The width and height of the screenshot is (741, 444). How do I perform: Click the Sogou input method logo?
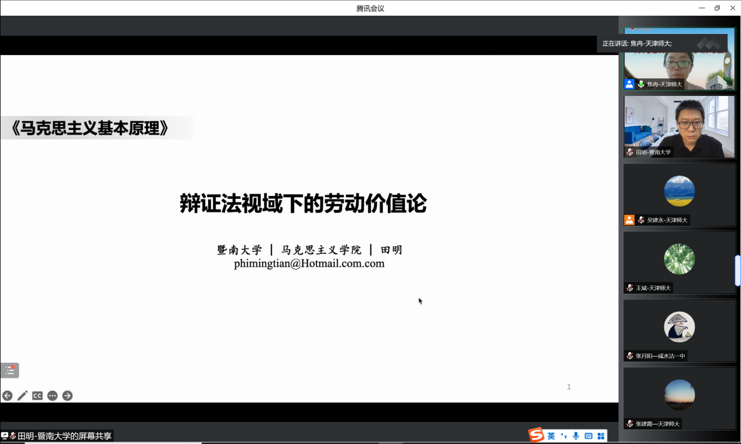(x=536, y=435)
